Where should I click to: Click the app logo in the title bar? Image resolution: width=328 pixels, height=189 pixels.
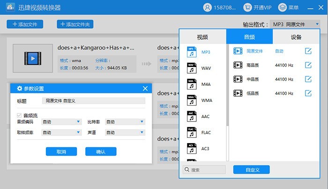10,8
